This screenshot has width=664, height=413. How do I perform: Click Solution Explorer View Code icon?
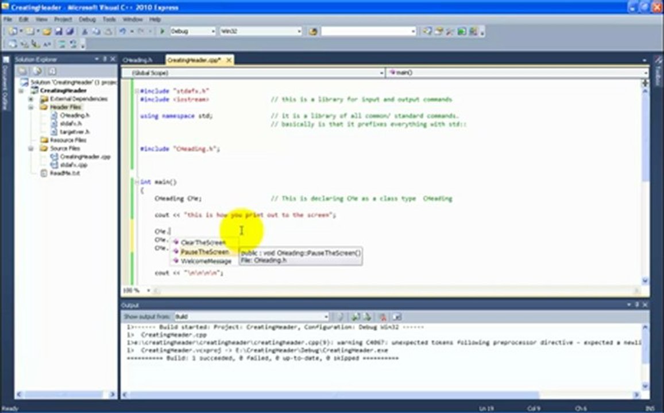pos(52,71)
